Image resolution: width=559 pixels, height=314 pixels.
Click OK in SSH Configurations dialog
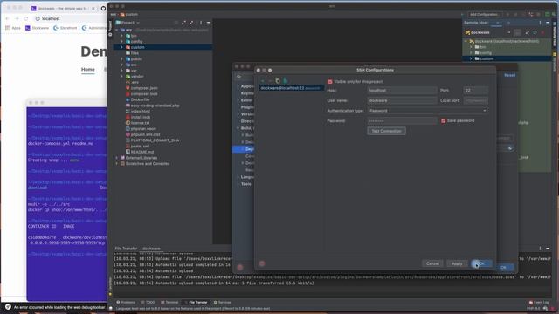(481, 263)
